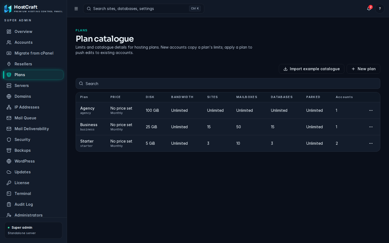Open the help question mark button

tap(380, 9)
